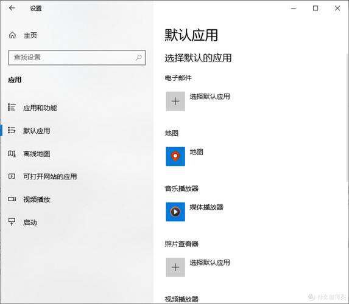Click the 电子邮件 category label
349x304 pixels.
178,78
